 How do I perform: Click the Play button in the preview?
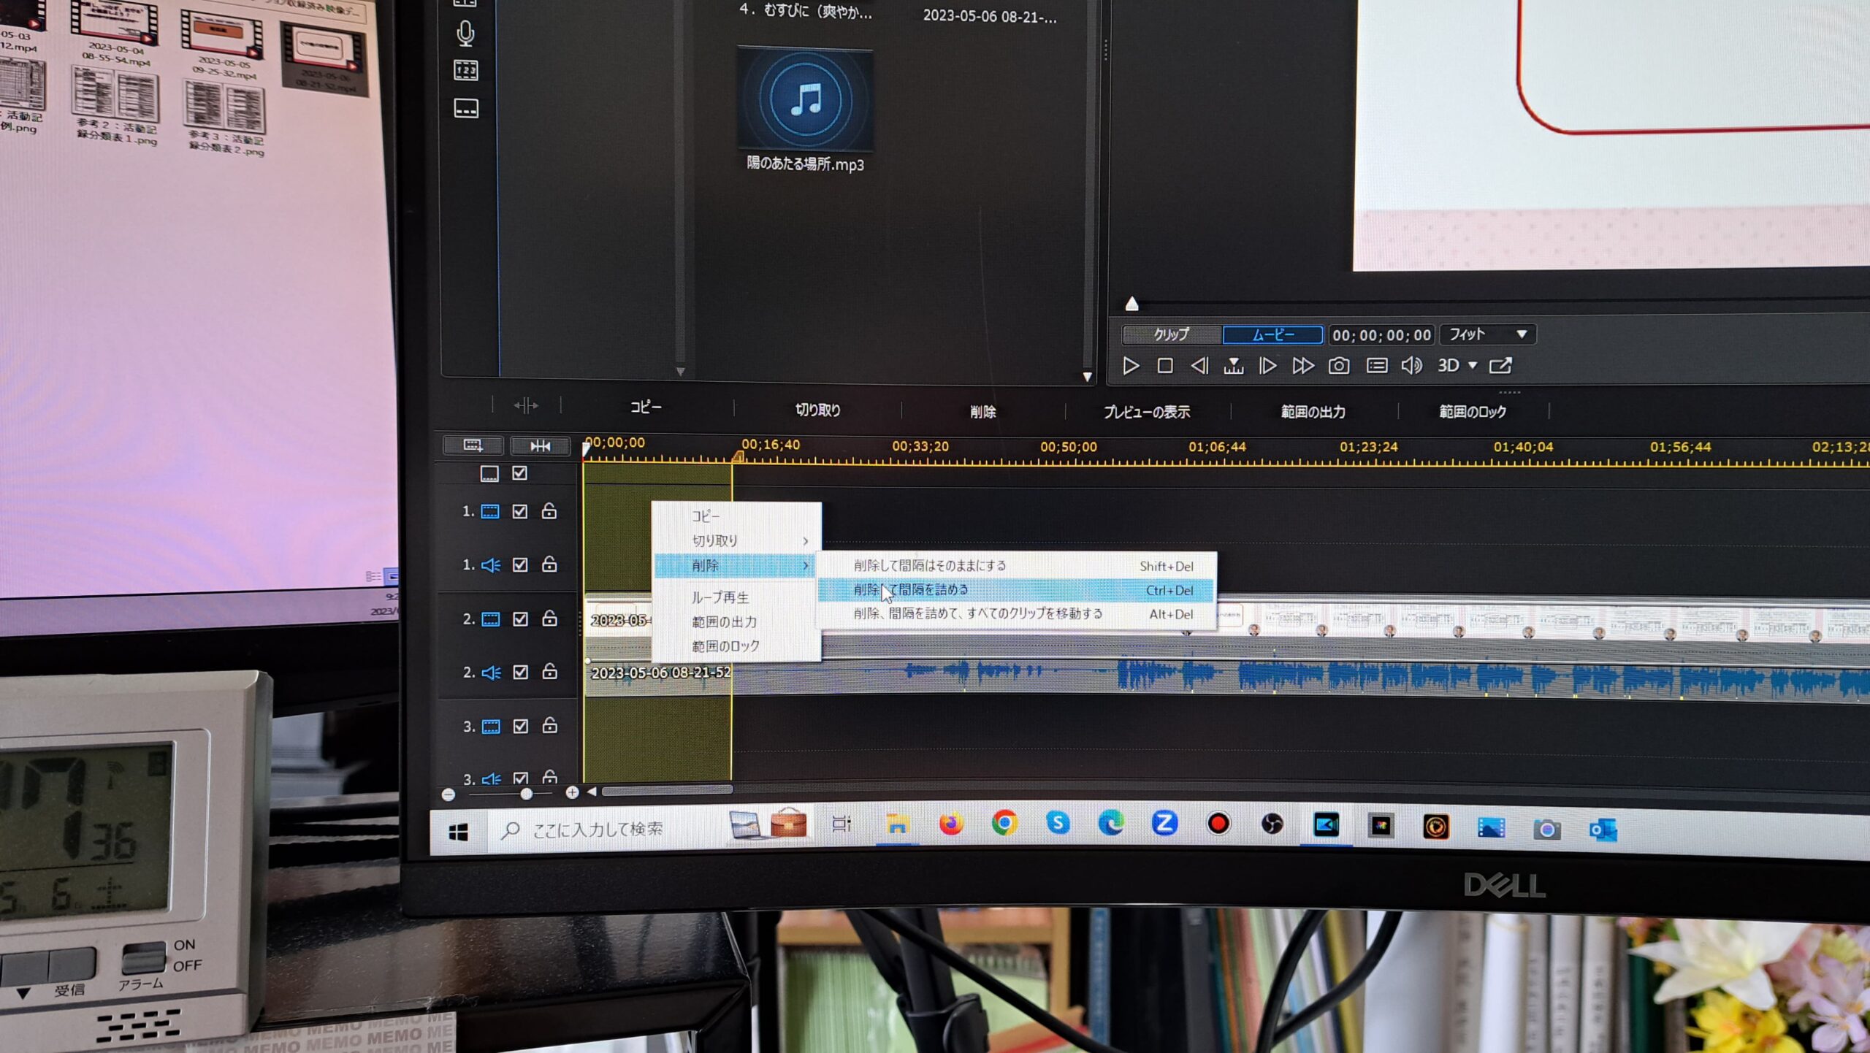(1131, 365)
